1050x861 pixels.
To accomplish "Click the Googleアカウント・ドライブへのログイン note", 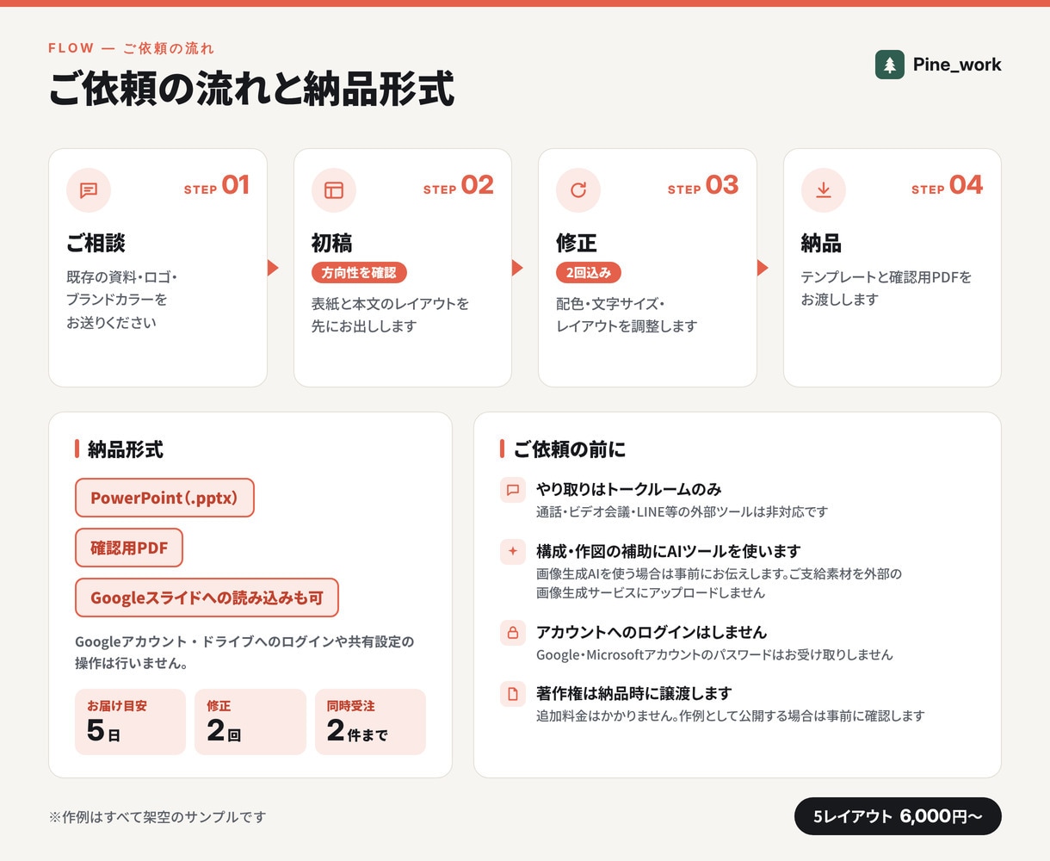I will [244, 653].
